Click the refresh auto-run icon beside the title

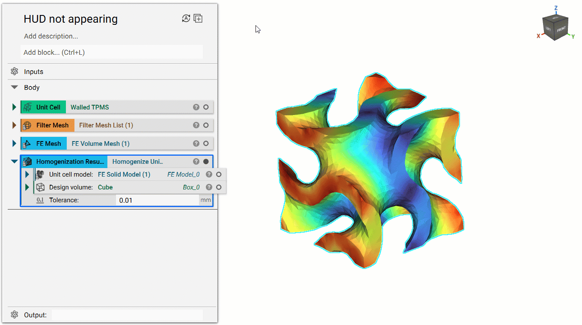coord(186,18)
